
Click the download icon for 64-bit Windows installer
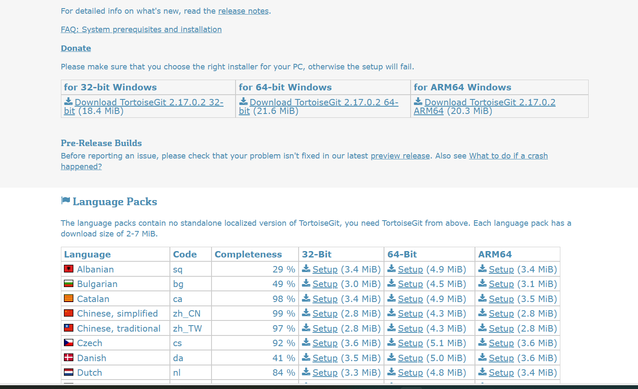(243, 102)
